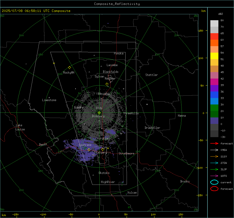Viewport: 234px width, 218px height.
Task: Click the -150 tick on bottom axis
Action: point(15,214)
